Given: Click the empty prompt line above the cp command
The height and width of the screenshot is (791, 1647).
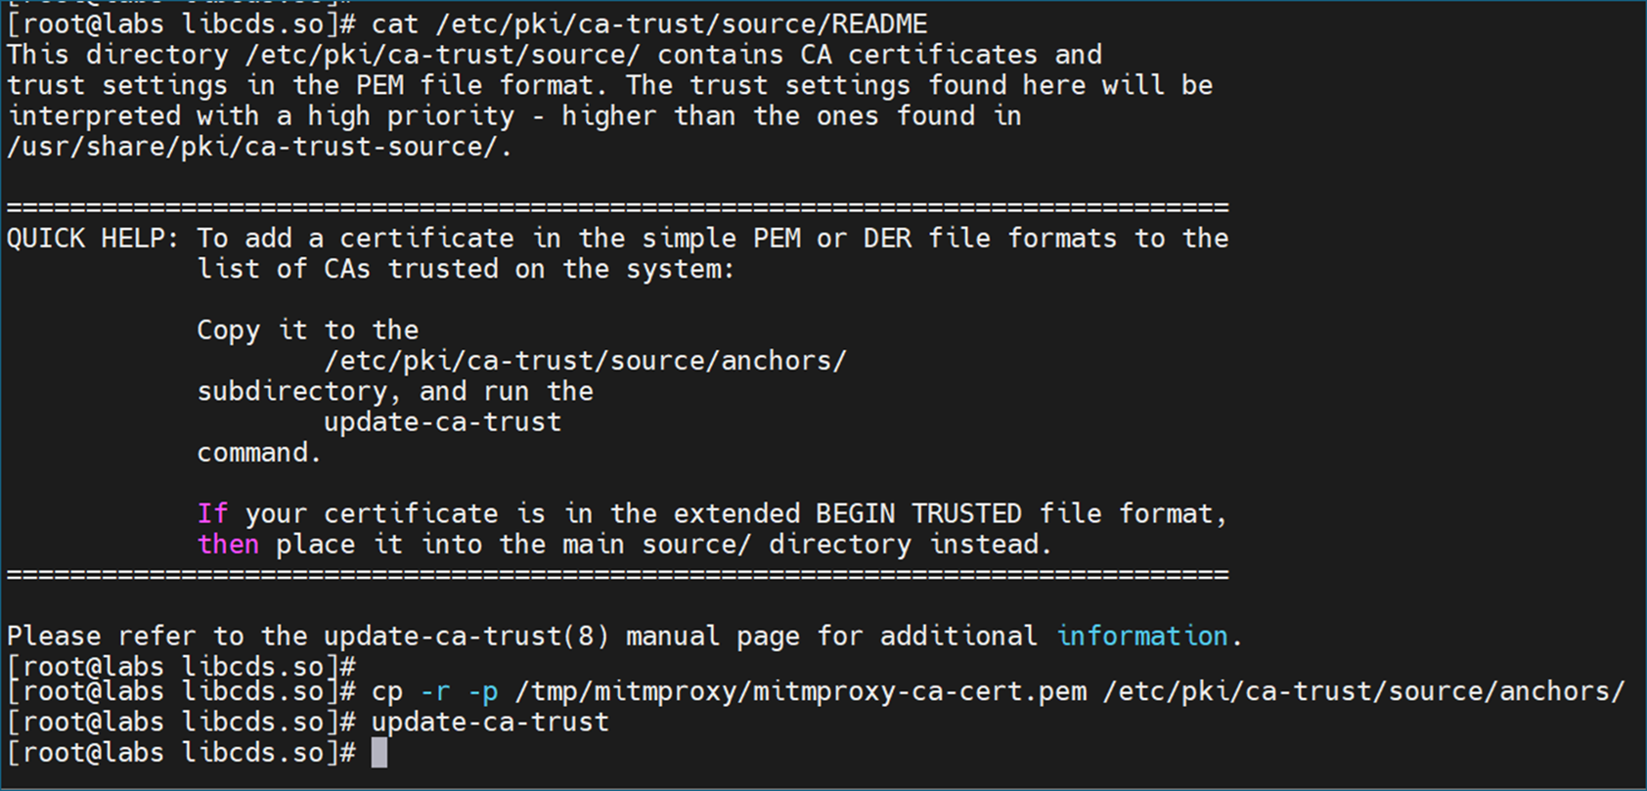Looking at the screenshot, I should [x=182, y=667].
